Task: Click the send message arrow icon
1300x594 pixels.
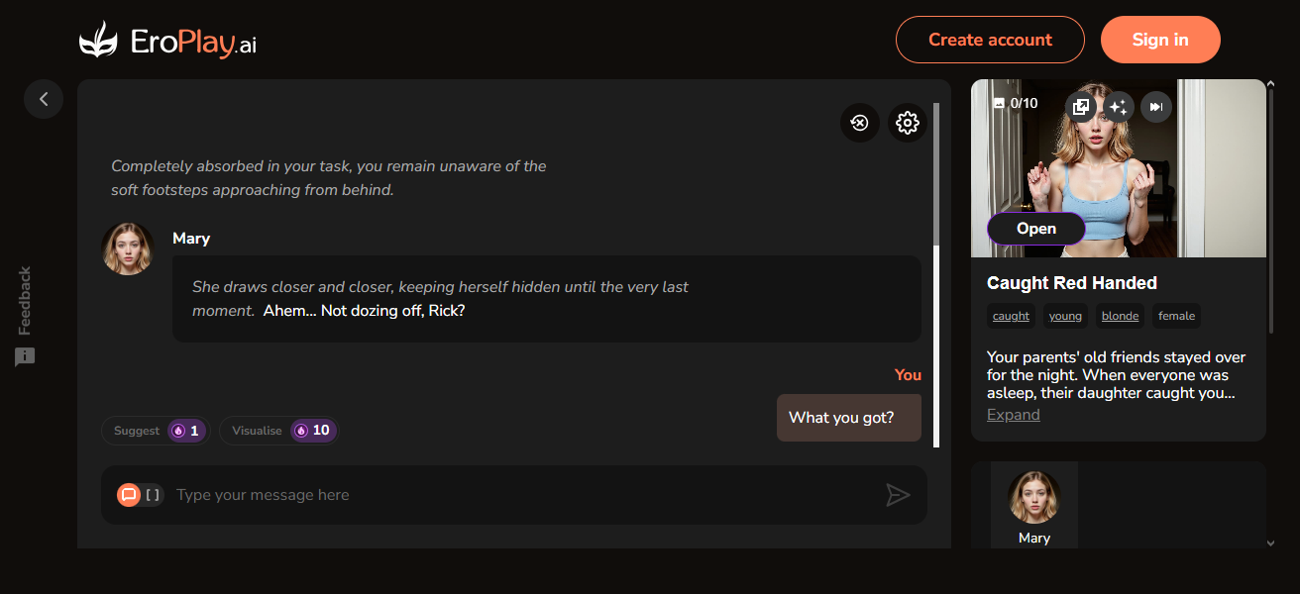Action: pyautogui.click(x=898, y=495)
